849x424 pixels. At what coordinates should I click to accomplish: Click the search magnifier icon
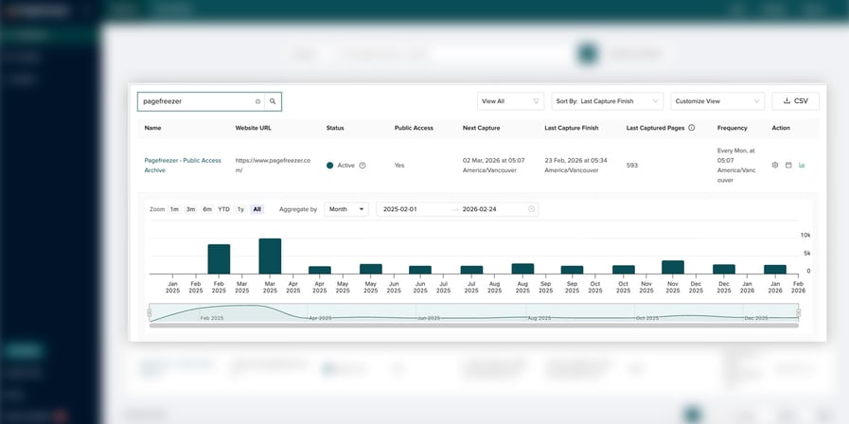tap(272, 101)
